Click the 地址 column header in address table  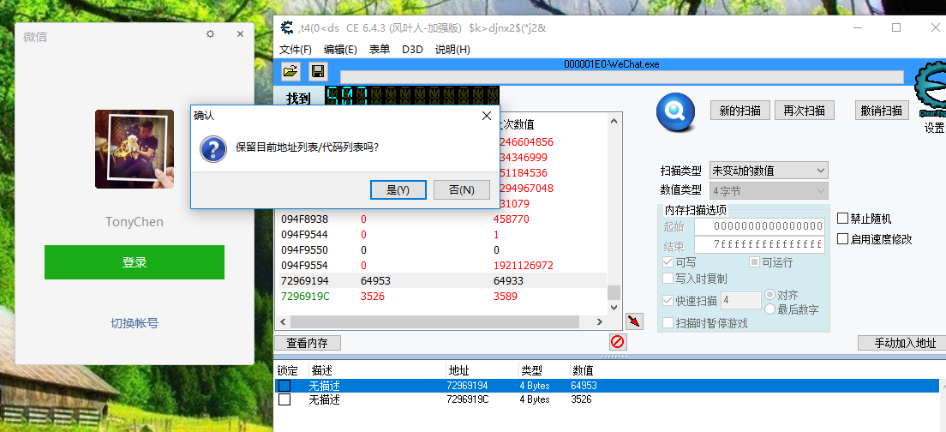click(482, 369)
